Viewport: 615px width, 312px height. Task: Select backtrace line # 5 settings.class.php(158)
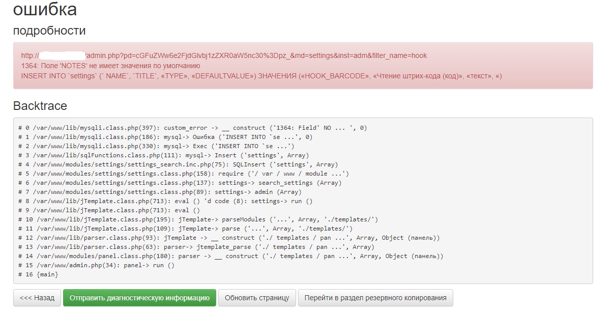tap(183, 174)
